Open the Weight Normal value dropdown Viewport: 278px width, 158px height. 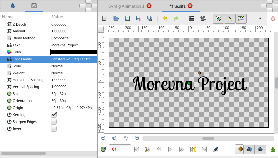coord(57,73)
